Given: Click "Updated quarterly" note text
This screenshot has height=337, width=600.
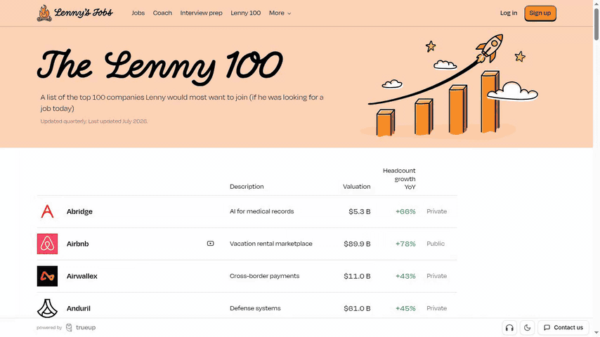Looking at the screenshot, I should [93, 121].
